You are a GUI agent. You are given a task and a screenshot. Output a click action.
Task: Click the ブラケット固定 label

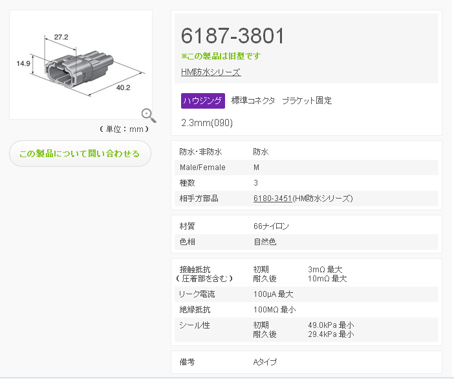[x=307, y=101]
